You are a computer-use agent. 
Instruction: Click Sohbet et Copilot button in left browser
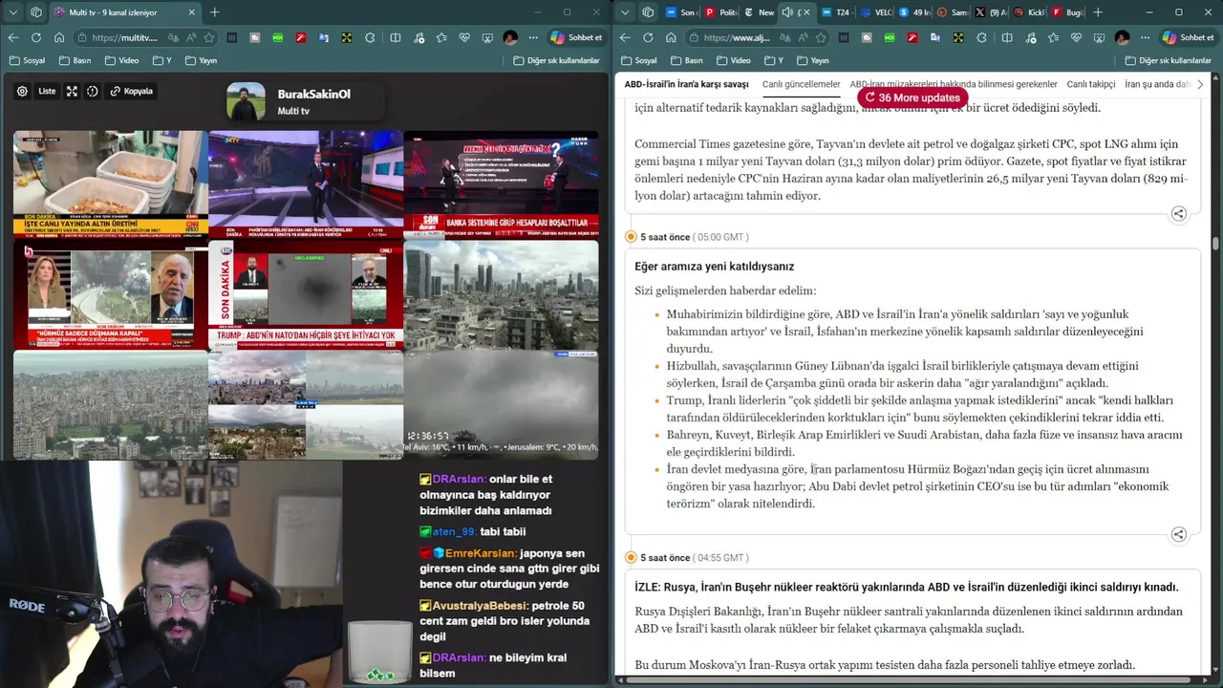(x=576, y=37)
